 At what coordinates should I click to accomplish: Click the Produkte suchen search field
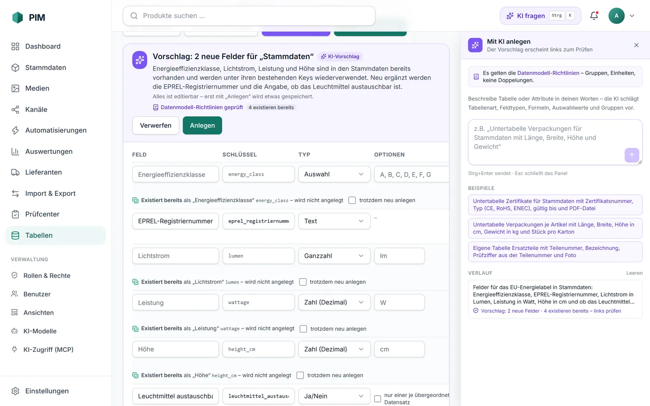249,16
